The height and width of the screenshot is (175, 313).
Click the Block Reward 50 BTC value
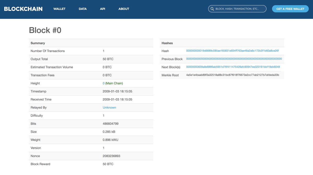point(108,164)
